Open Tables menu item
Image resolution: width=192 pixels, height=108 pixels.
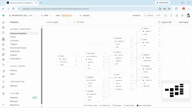pos(13,37)
